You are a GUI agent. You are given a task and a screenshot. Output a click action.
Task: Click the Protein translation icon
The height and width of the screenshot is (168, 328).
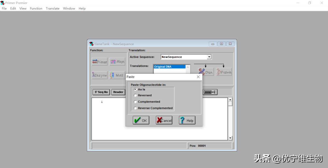coord(224,72)
